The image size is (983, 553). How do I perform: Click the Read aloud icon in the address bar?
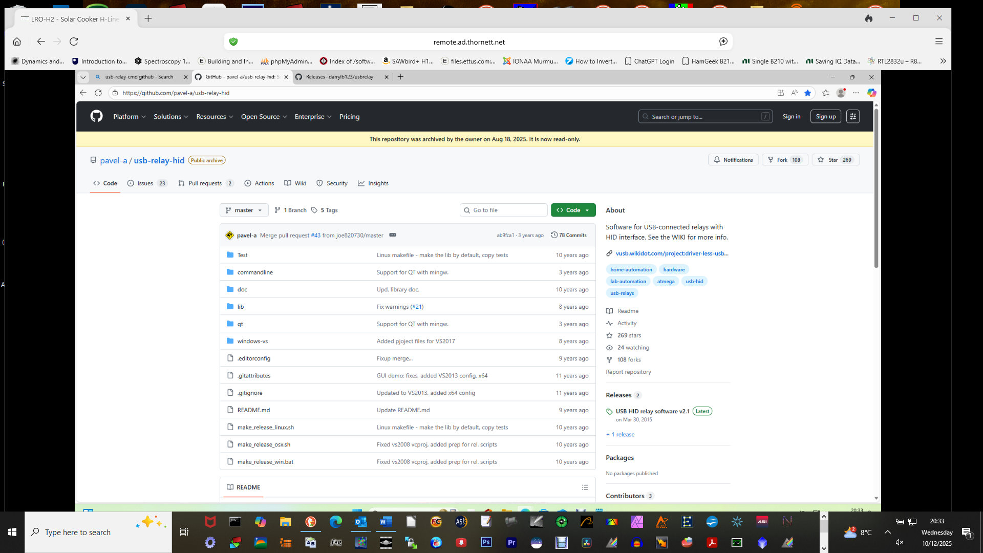point(794,93)
